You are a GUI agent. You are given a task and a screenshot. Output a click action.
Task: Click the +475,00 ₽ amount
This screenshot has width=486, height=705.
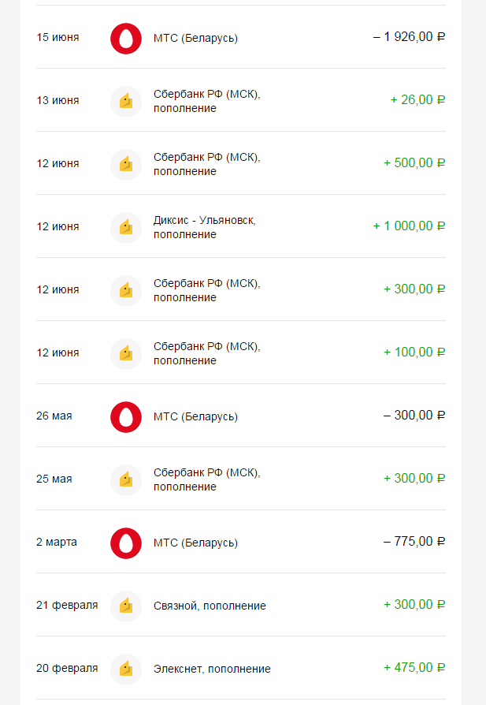pyautogui.click(x=414, y=668)
